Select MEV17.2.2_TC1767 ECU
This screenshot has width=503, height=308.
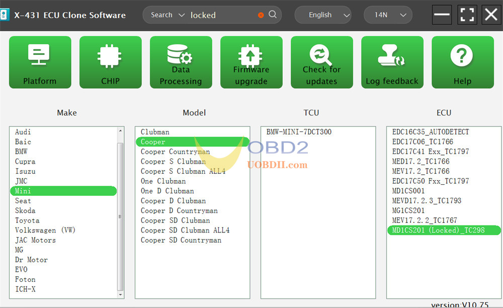click(444, 220)
